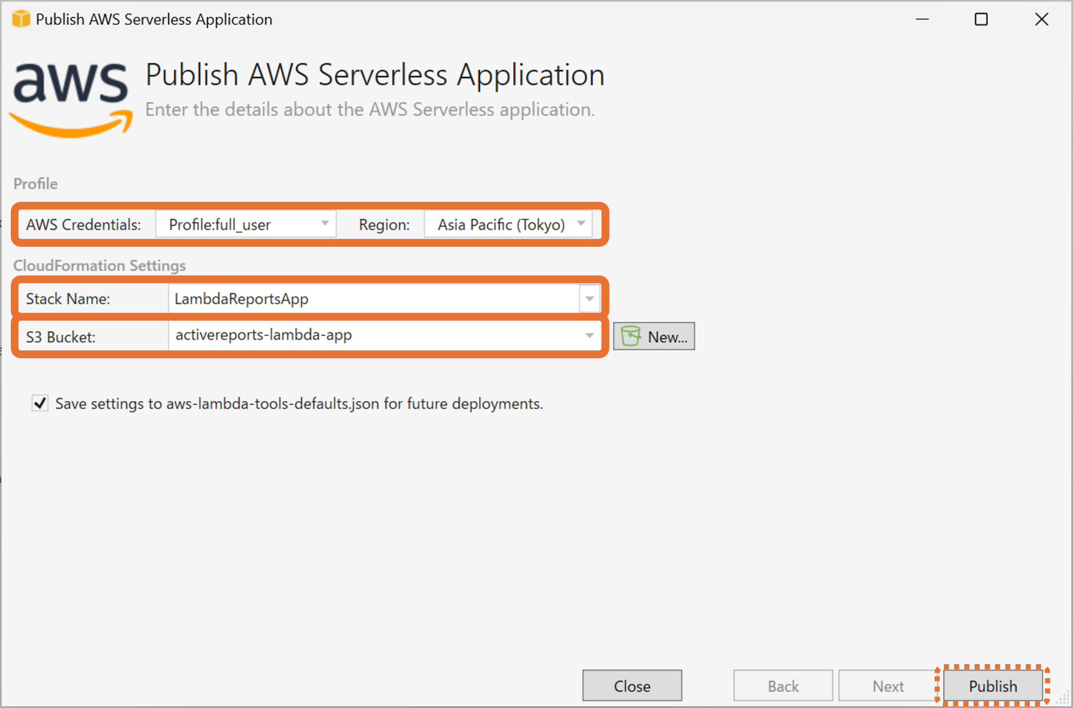Open the Region dropdown showing Asia Pacific (Tokyo)
1073x708 pixels.
click(x=508, y=224)
